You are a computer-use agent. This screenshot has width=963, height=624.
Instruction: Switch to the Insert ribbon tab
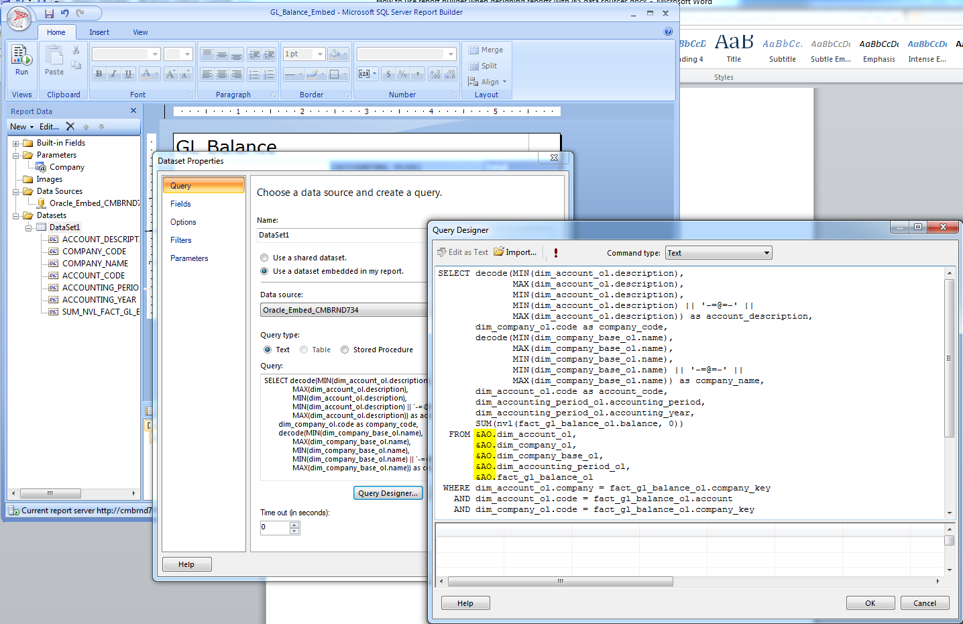point(99,32)
